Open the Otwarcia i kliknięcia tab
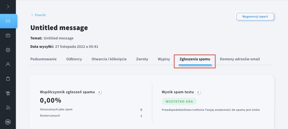 109,59
